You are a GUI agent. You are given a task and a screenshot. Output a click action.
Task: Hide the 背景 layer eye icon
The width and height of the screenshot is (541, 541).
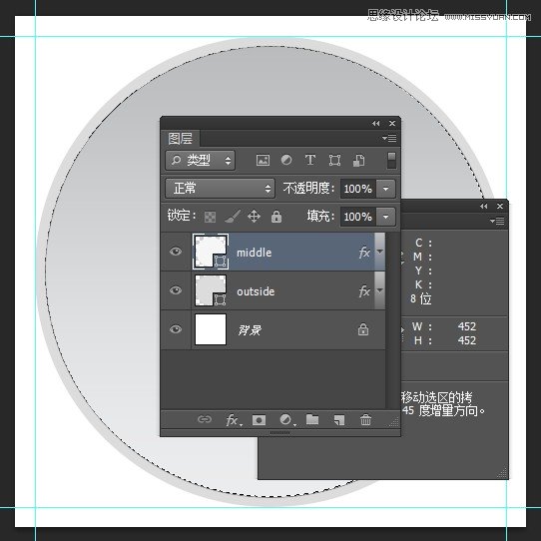tap(176, 329)
